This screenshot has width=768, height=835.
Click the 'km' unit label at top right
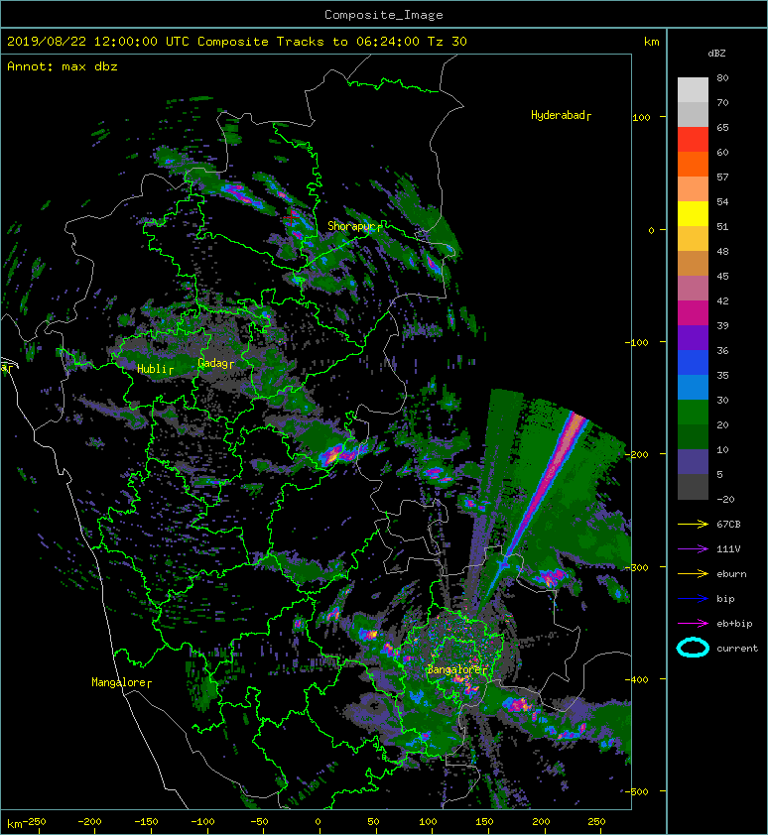[x=651, y=42]
